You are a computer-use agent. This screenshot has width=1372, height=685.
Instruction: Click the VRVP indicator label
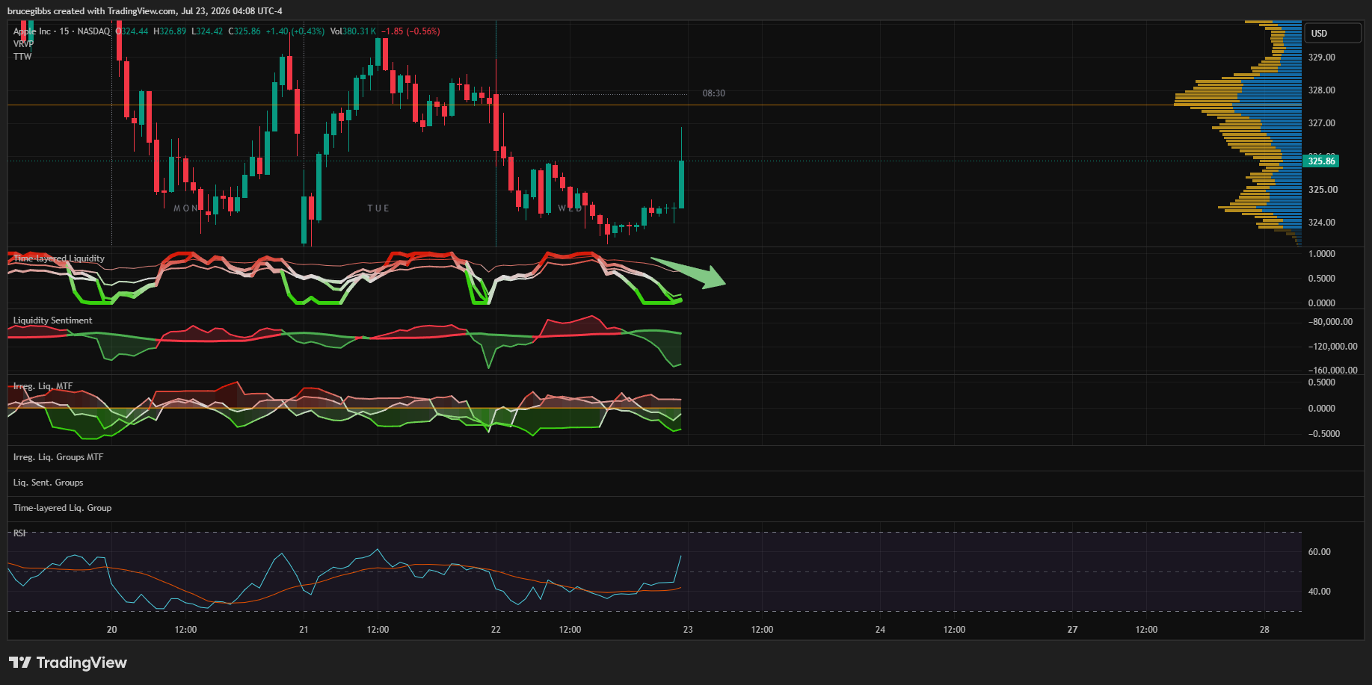point(23,44)
